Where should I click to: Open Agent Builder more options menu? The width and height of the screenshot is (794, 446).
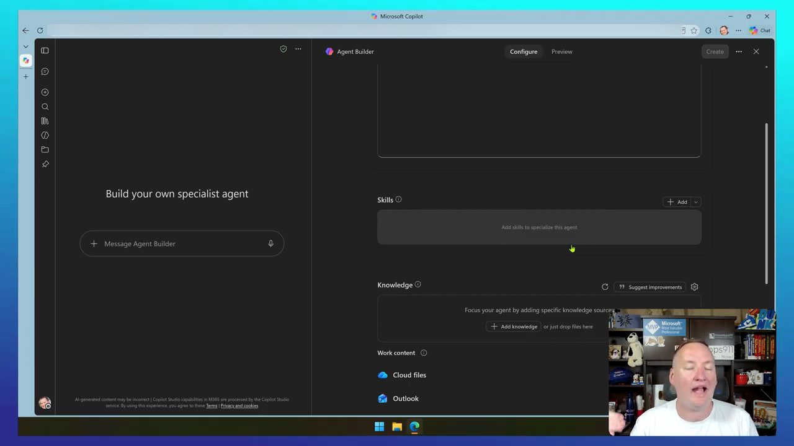[x=739, y=51]
